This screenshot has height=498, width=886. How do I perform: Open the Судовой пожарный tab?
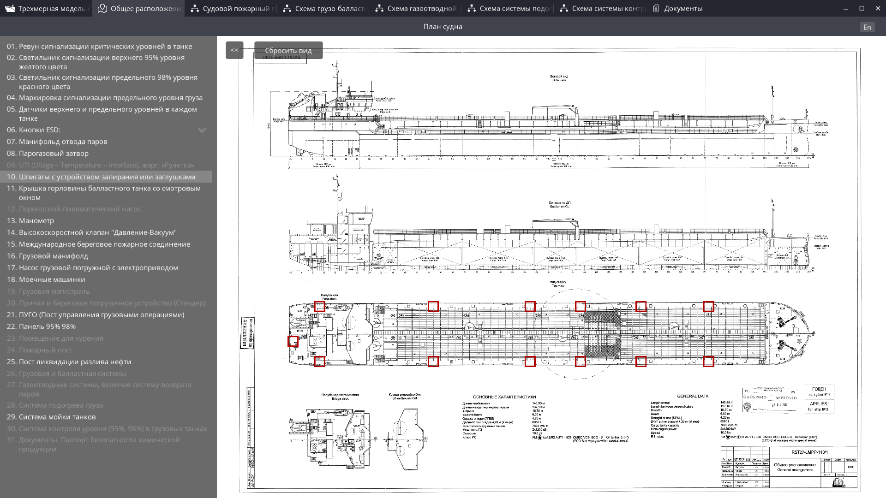[231, 8]
